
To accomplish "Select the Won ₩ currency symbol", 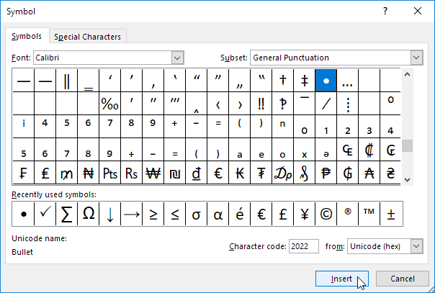I will (x=153, y=173).
